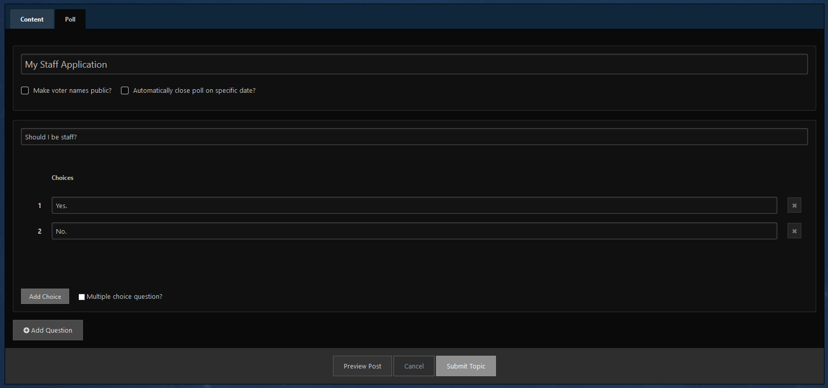828x388 pixels.
Task: Select the Poll tab
Action: (x=70, y=19)
